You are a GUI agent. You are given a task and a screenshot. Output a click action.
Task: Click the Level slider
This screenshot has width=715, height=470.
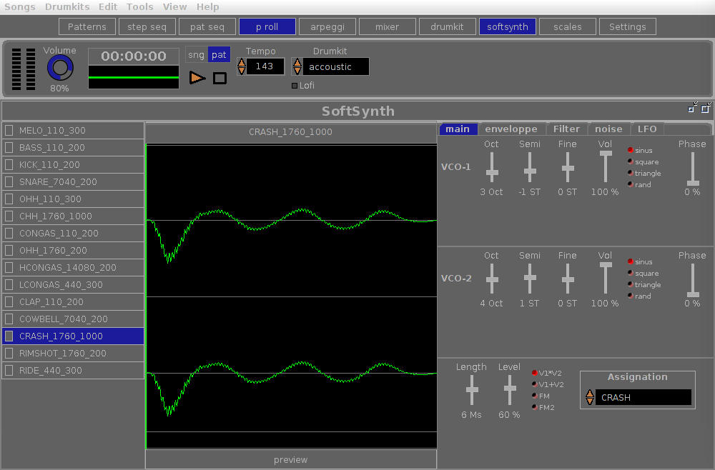pos(510,390)
